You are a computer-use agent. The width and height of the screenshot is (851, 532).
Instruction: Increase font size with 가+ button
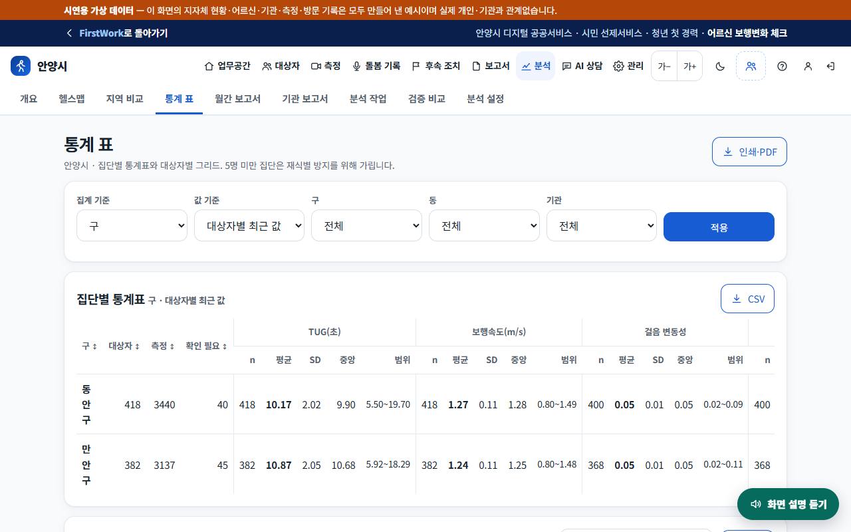tap(689, 66)
